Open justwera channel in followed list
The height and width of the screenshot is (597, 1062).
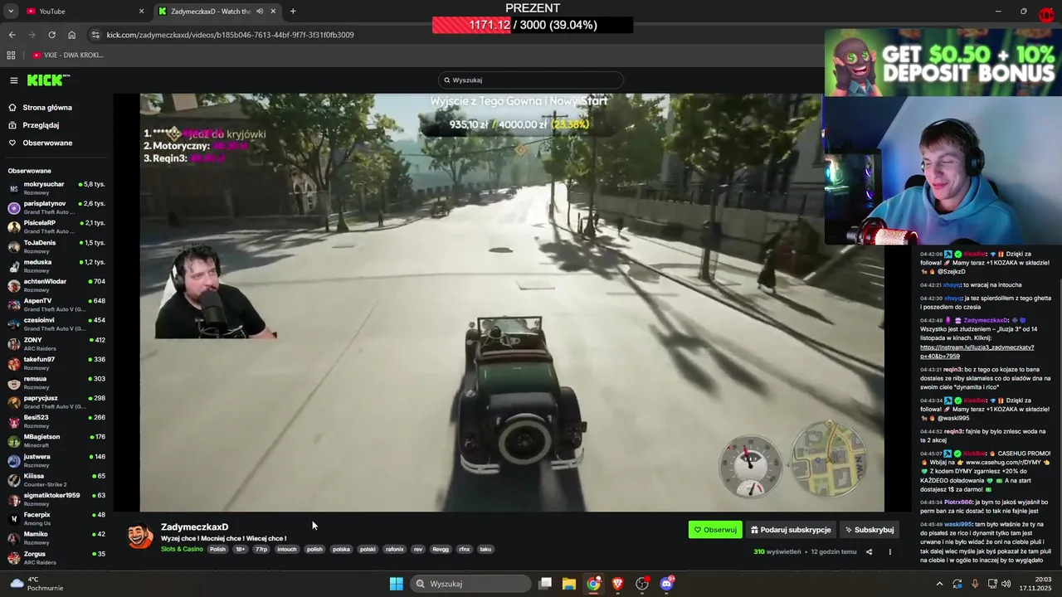click(x=56, y=461)
